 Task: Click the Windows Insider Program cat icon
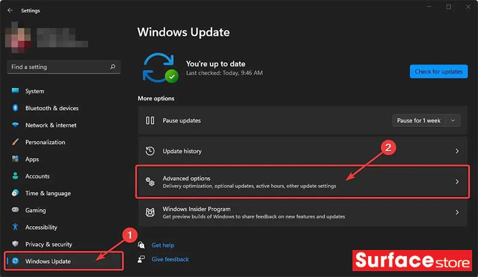[x=150, y=212]
